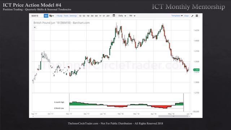Screen dimensions: 231x130
Task: Click the scrollbar right arrow
Action: (x=190, y=116)
